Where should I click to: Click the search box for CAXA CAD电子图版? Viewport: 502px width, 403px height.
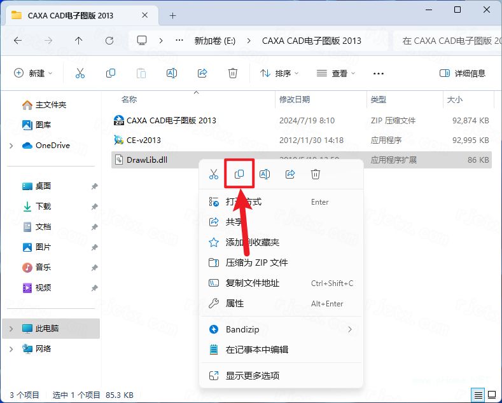click(x=447, y=41)
